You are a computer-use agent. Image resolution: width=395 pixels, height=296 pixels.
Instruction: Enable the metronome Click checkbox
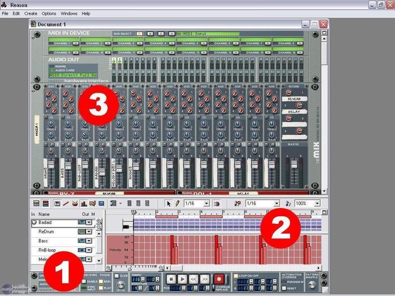coord(117,276)
